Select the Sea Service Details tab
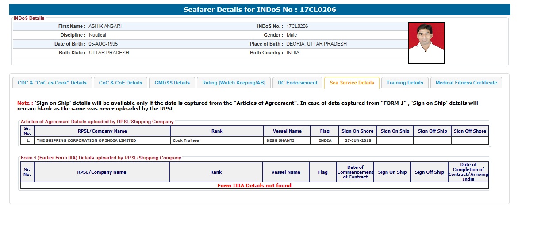 pyautogui.click(x=352, y=83)
